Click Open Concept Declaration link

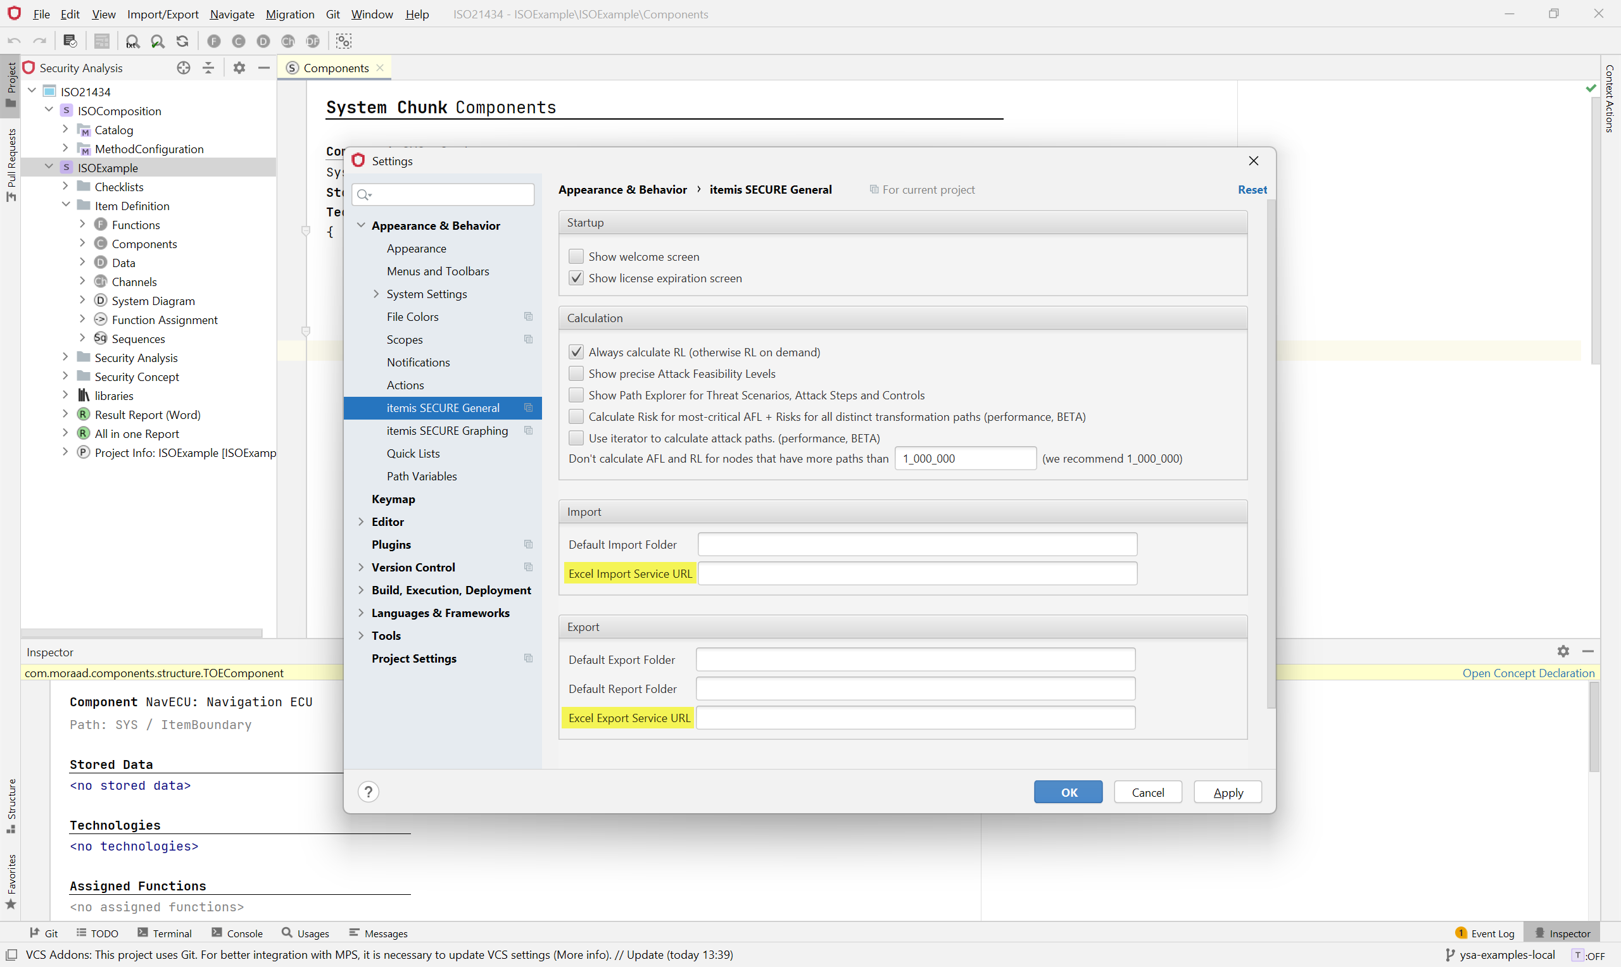[1528, 673]
